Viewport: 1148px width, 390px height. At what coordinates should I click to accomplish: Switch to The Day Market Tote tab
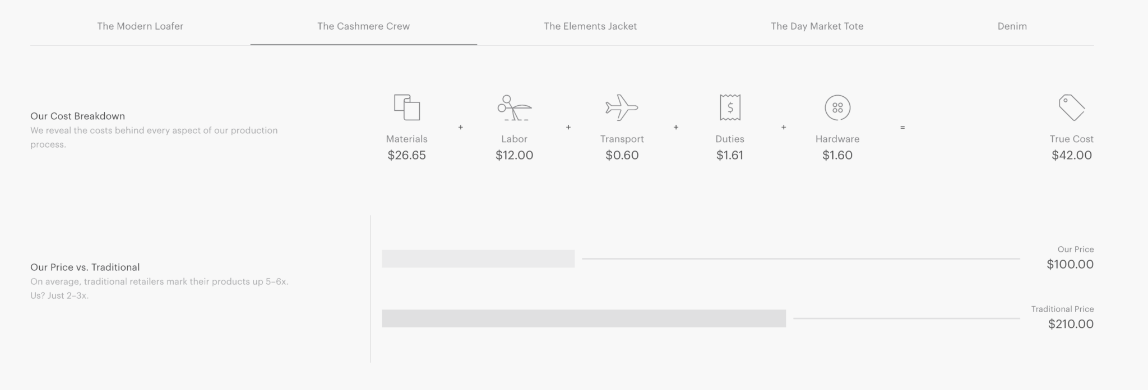[x=817, y=26]
